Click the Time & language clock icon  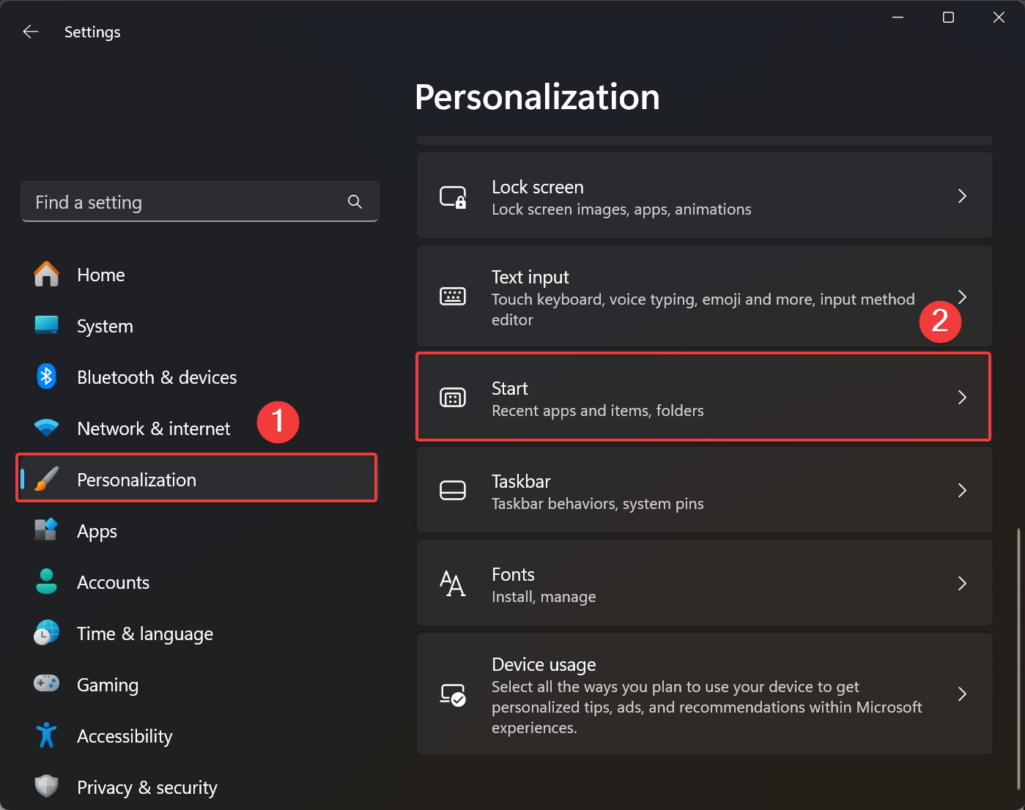pyautogui.click(x=46, y=633)
